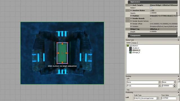Screen dimensions: 180x101
Task: Click the Rotation value text
Action: pos(164,26)
